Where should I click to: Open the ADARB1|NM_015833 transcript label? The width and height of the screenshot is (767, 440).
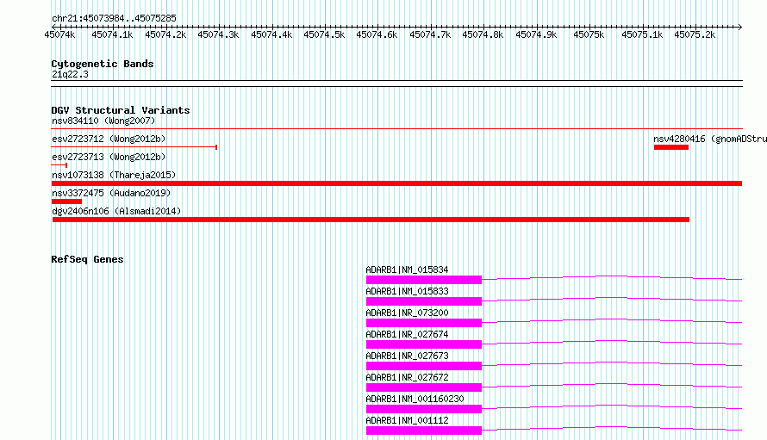point(407,291)
